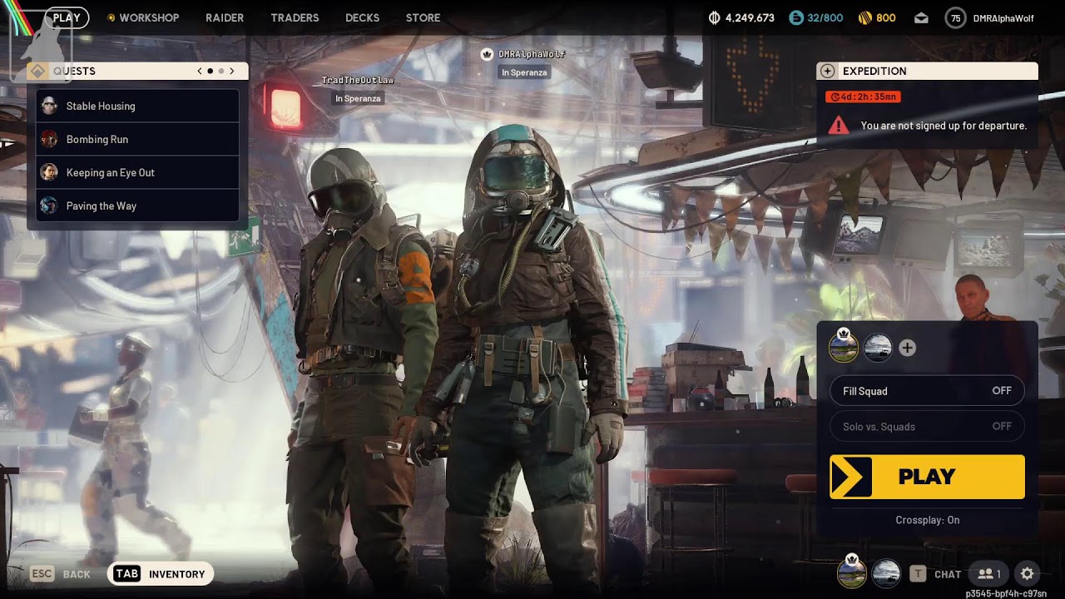Image resolution: width=1065 pixels, height=599 pixels.
Task: Toggle the Fill Squad option
Action: [x=927, y=391]
